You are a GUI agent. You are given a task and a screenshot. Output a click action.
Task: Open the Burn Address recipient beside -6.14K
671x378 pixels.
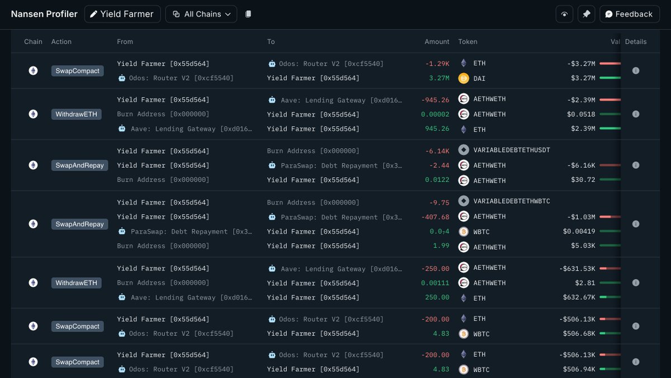[x=314, y=151]
